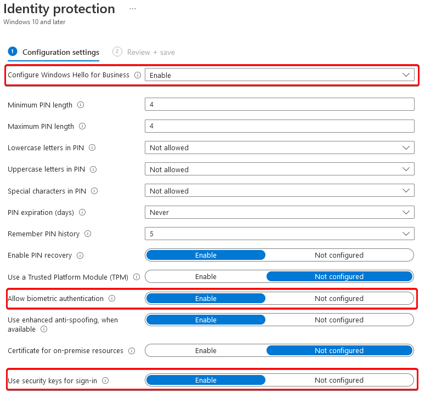Open the ellipsis menu next to Identity protection
This screenshot has height=409, width=425.
[x=133, y=9]
